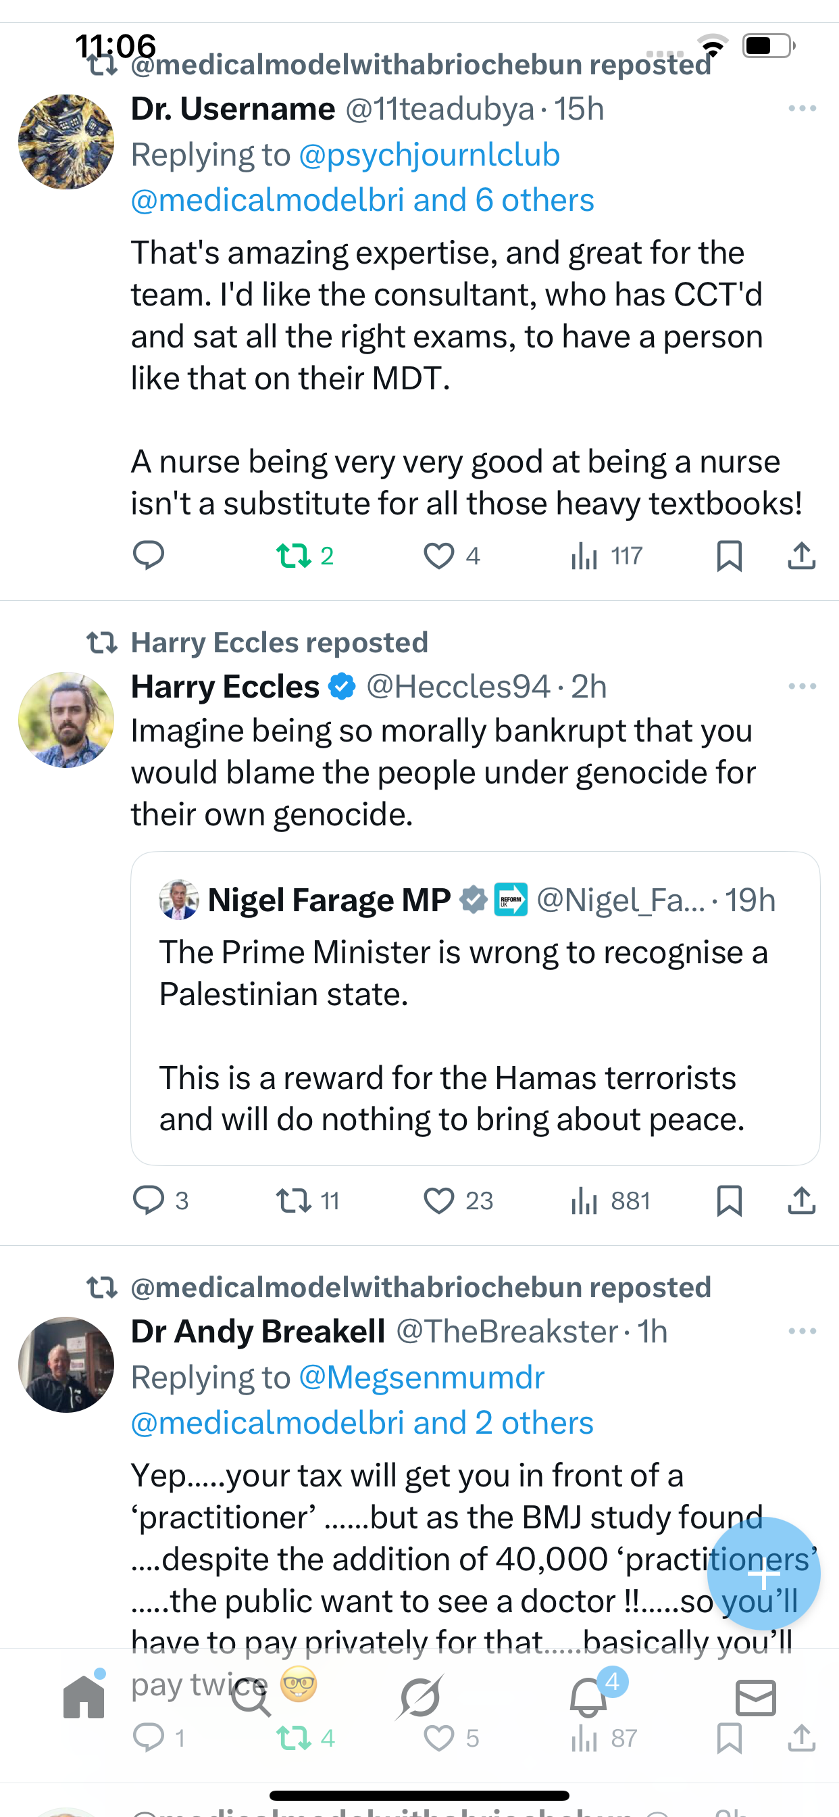Reply to Dr. Username's tweet
The image size is (839, 1817).
click(x=149, y=556)
